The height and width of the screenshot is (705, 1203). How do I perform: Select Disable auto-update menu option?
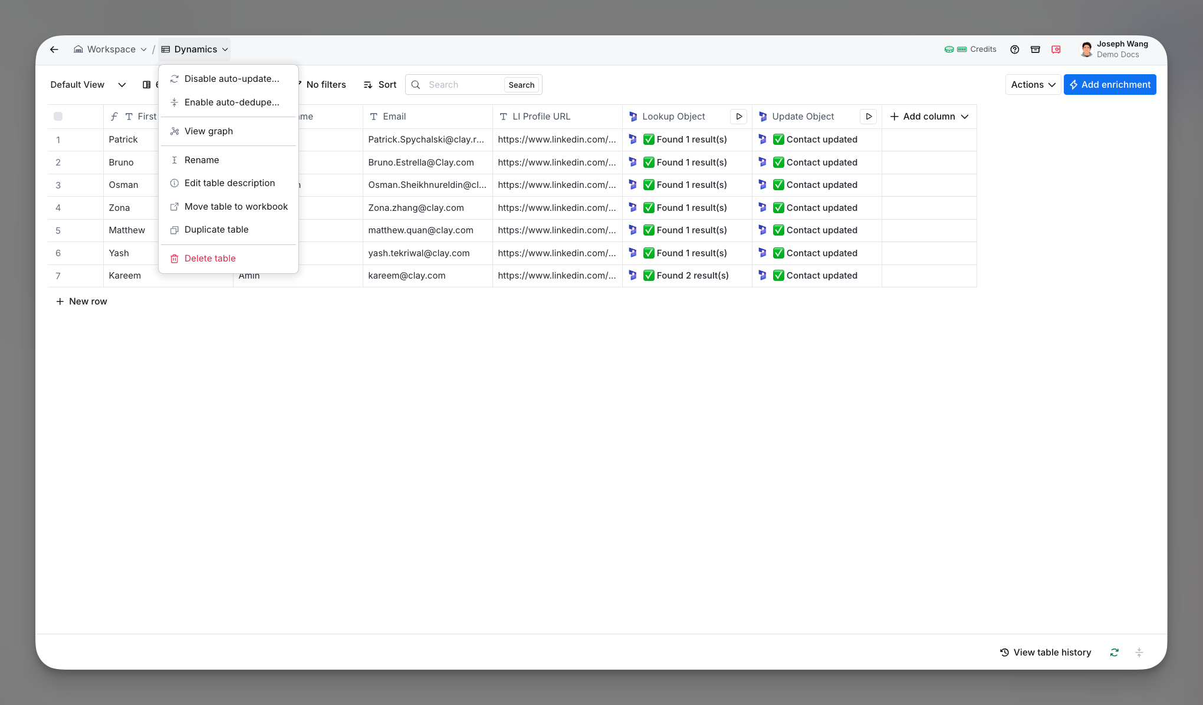pos(231,79)
